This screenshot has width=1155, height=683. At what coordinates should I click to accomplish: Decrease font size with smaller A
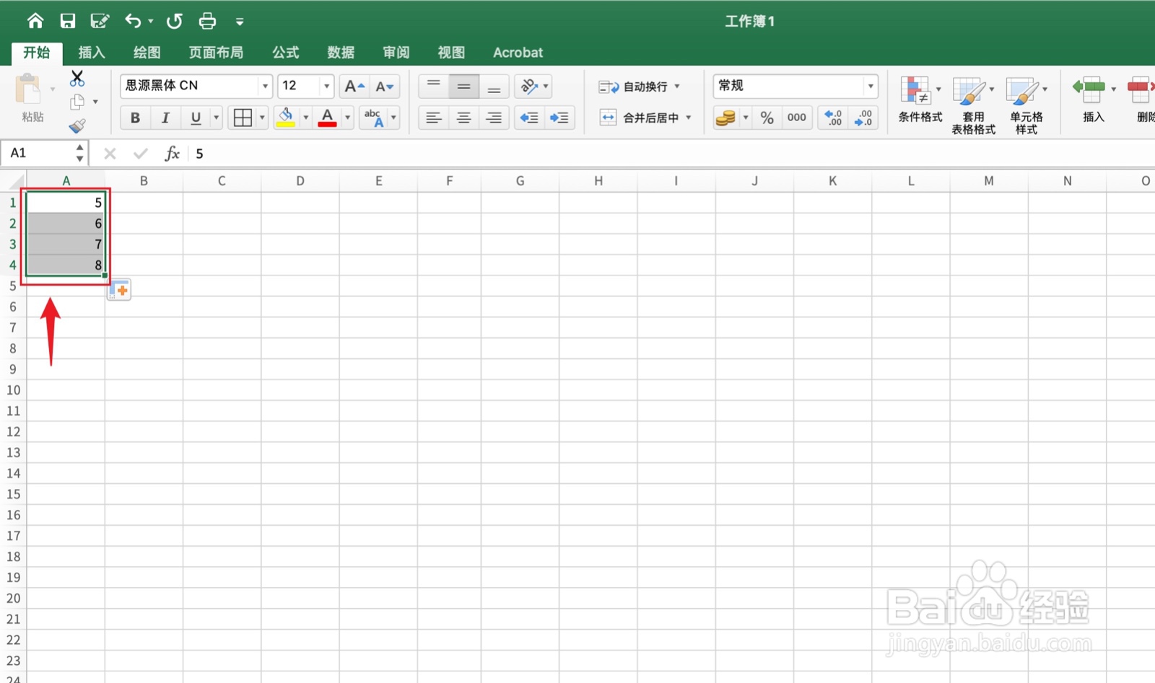click(385, 86)
